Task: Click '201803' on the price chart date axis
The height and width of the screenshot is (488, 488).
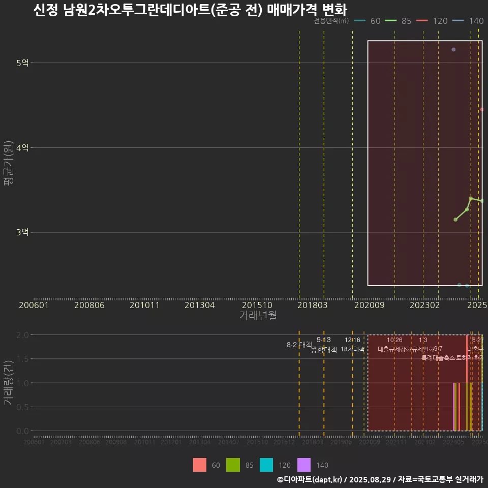Action: coord(313,305)
